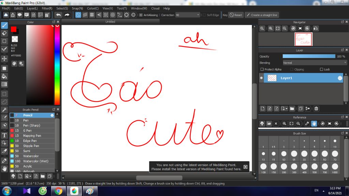Select the Gradient tool

pyautogui.click(x=4, y=84)
